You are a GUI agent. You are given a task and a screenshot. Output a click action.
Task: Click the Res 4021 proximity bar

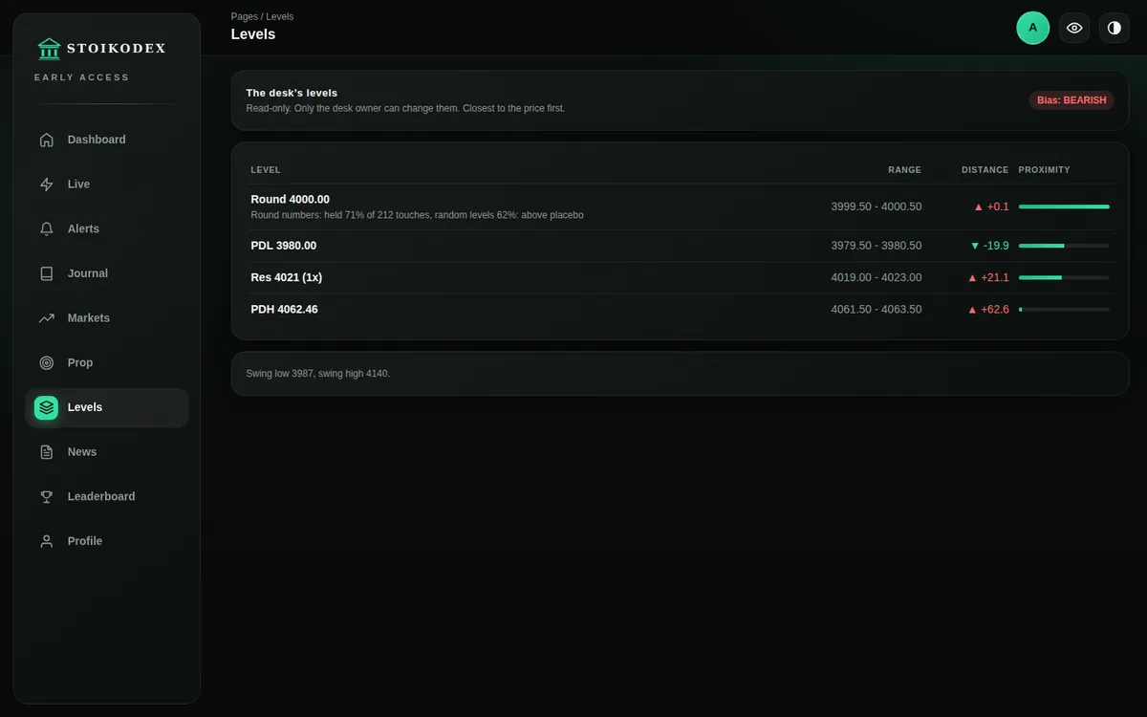pyautogui.click(x=1064, y=277)
